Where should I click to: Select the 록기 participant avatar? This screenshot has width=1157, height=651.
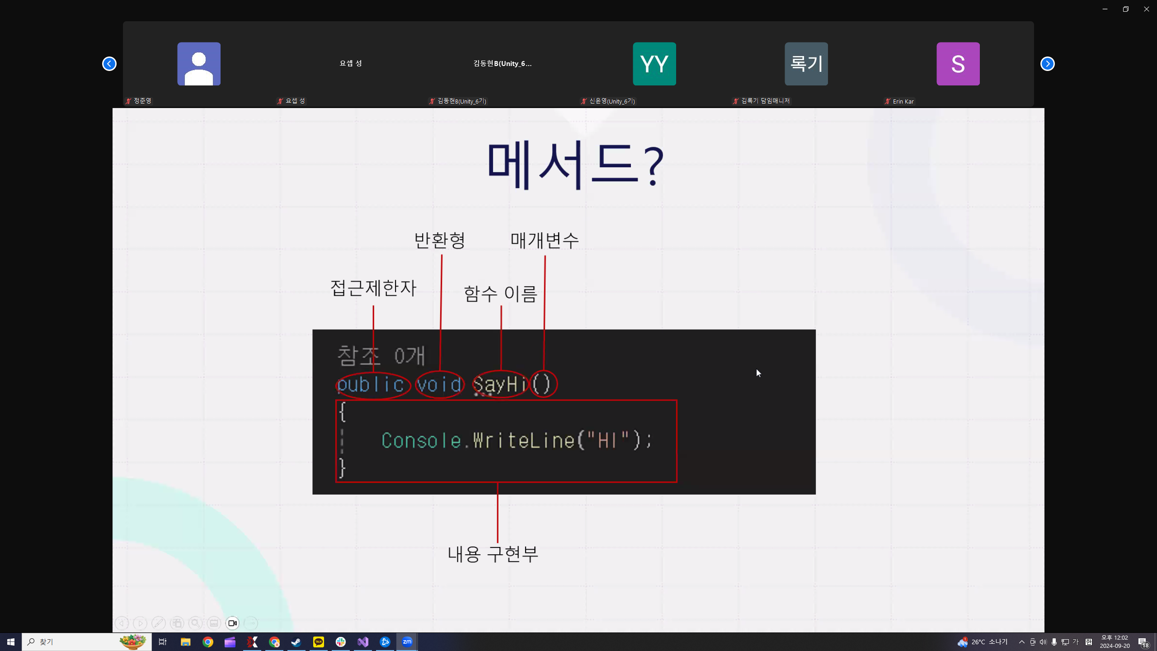(x=806, y=64)
